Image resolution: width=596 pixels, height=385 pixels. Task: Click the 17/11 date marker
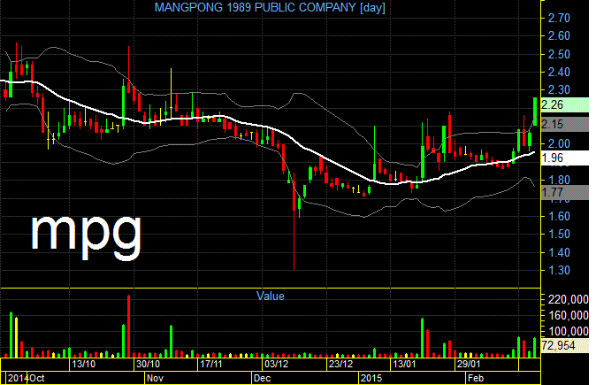click(x=211, y=364)
